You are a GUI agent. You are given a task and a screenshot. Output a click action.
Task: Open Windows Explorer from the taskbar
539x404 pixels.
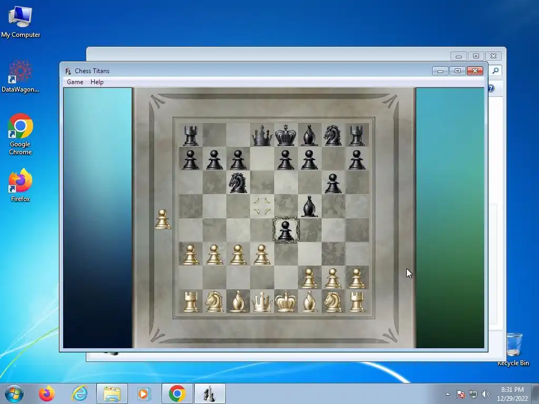(x=112, y=393)
